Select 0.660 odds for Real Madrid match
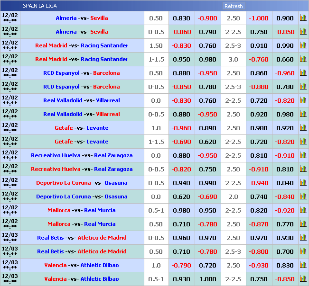Screen dimensions: 309x286 point(285,59)
